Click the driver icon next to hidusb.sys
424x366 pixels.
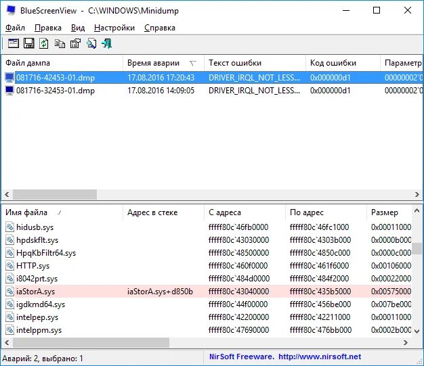[9, 227]
